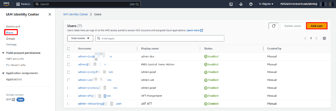This screenshot has width=336, height=111.
Task: Expand the N. Virginia region selector
Action: click(x=266, y=4)
